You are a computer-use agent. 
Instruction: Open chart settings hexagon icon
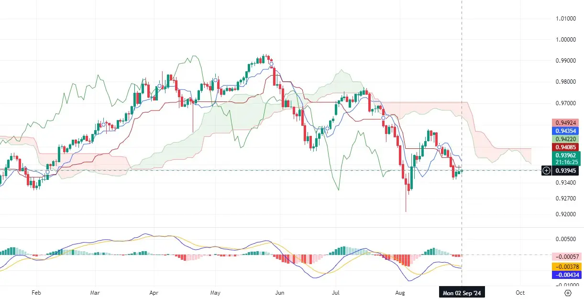pyautogui.click(x=568, y=292)
